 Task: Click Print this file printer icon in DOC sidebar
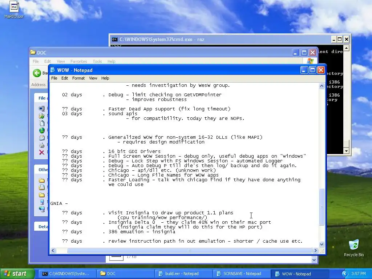pyautogui.click(x=42, y=145)
